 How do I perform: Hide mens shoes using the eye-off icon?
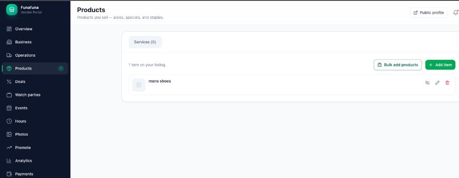[x=427, y=83]
